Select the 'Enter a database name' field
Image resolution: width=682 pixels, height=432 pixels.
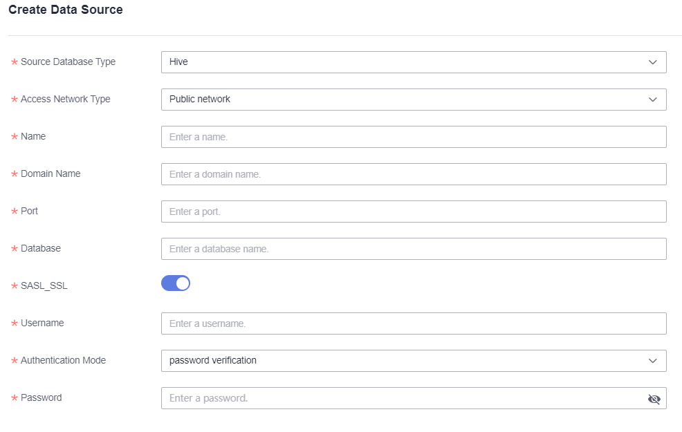[x=413, y=249]
